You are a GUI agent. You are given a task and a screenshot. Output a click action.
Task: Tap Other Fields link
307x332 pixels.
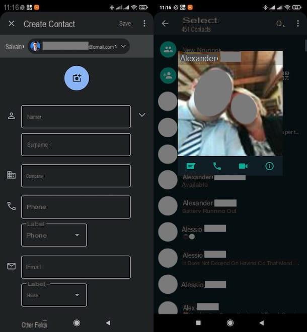pyautogui.click(x=34, y=325)
